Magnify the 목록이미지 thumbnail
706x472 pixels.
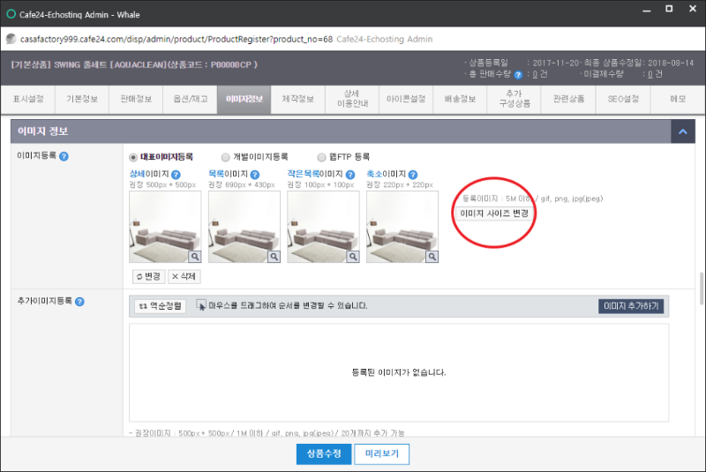[274, 257]
